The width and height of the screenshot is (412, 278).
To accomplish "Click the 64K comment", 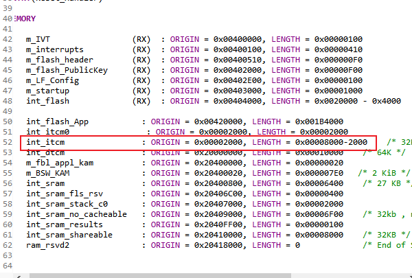I will pyautogui.click(x=384, y=152).
